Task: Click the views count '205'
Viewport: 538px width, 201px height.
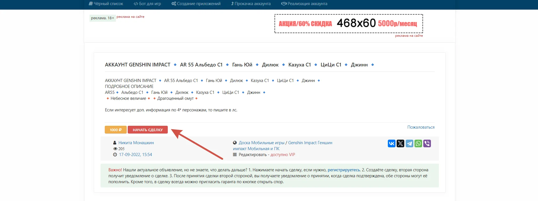Action: click(x=122, y=149)
